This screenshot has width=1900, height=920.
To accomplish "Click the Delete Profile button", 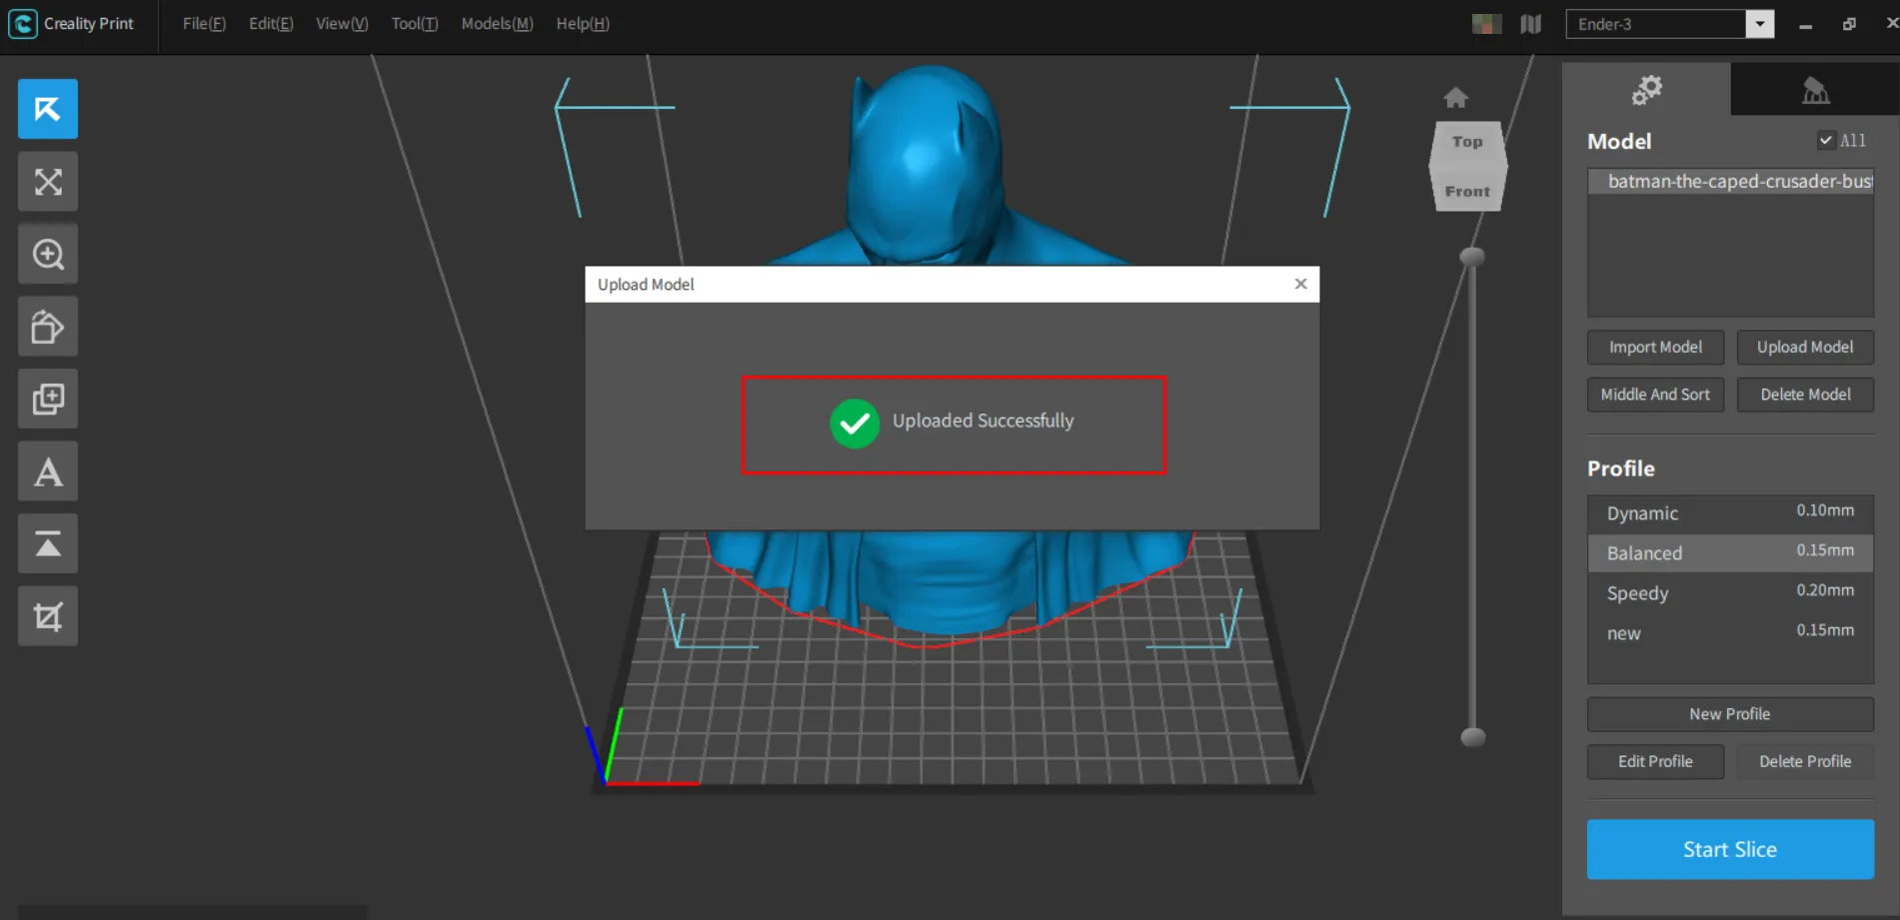I will point(1805,761).
